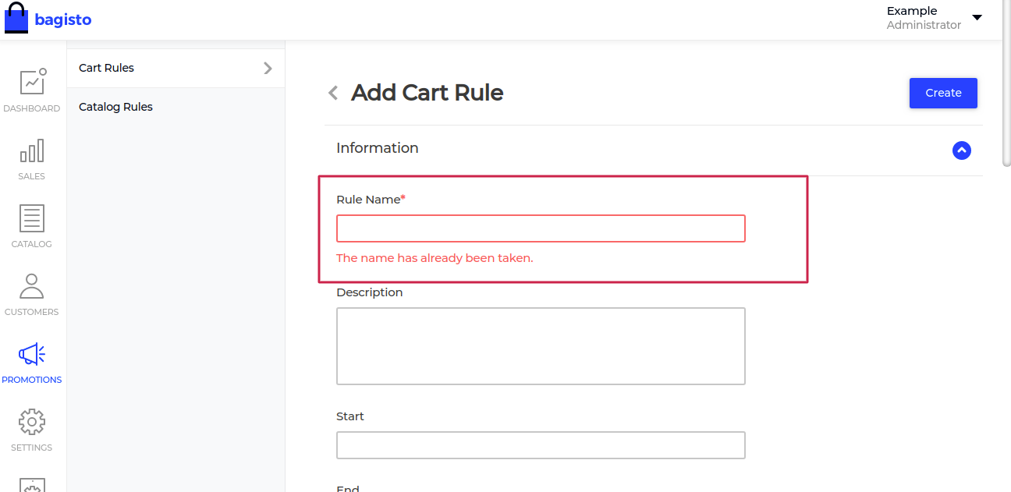Click inside the Description textarea
The image size is (1011, 492).
click(x=540, y=345)
